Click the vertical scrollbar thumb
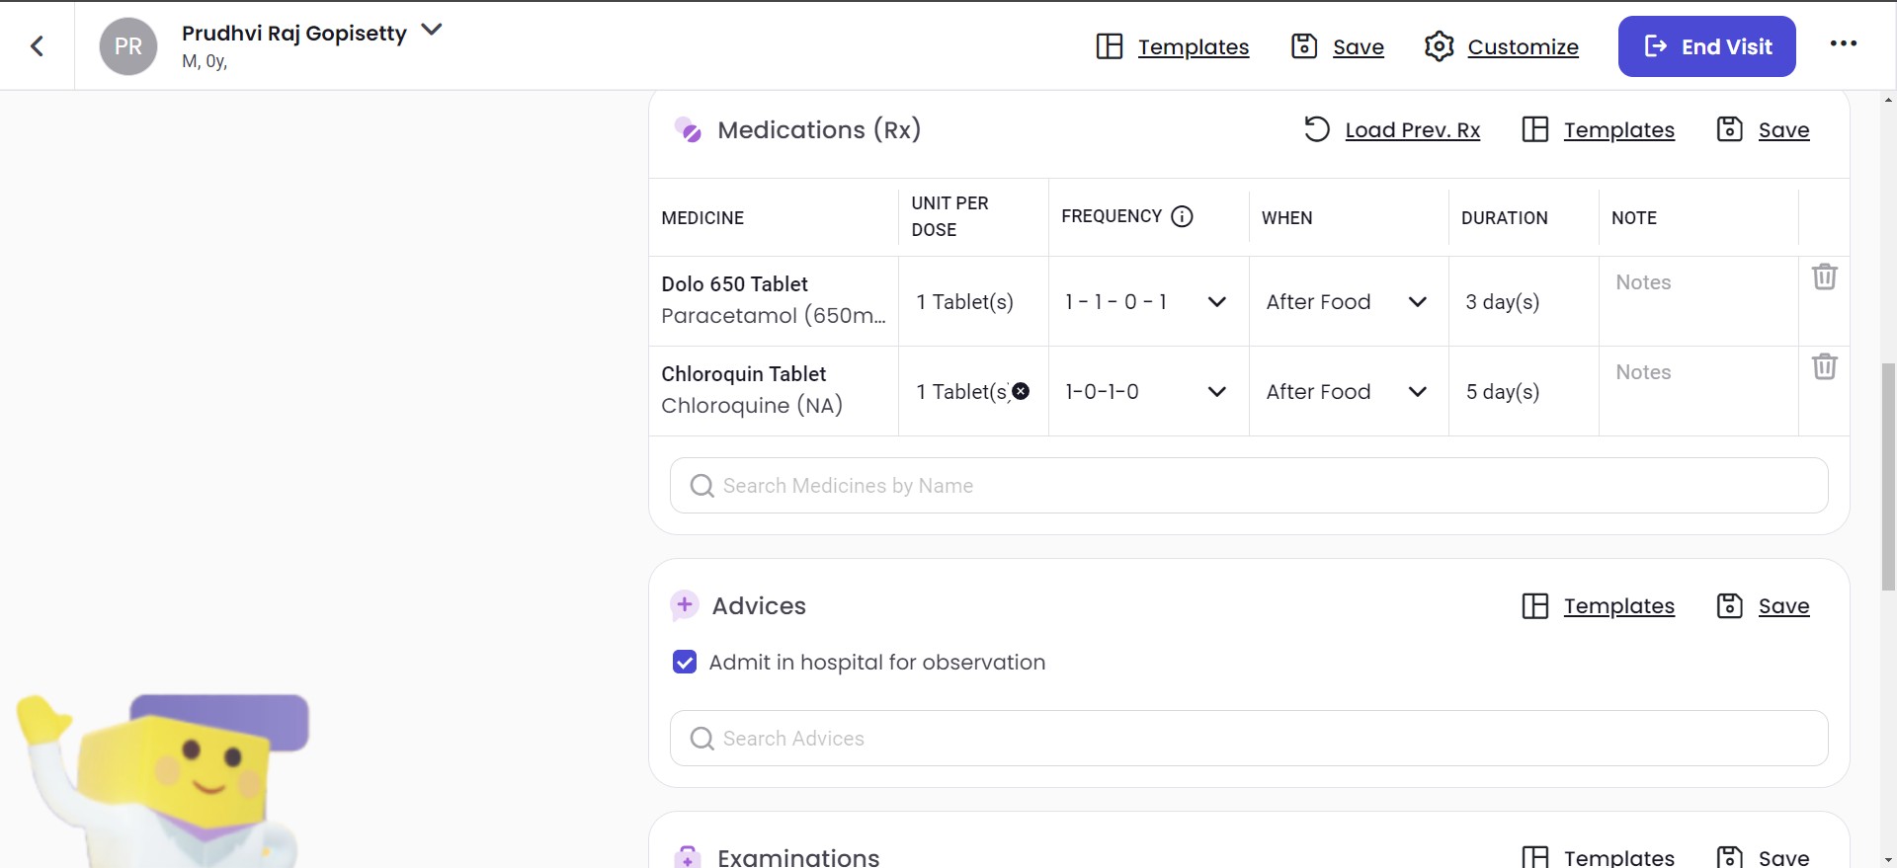 pos(1888,474)
